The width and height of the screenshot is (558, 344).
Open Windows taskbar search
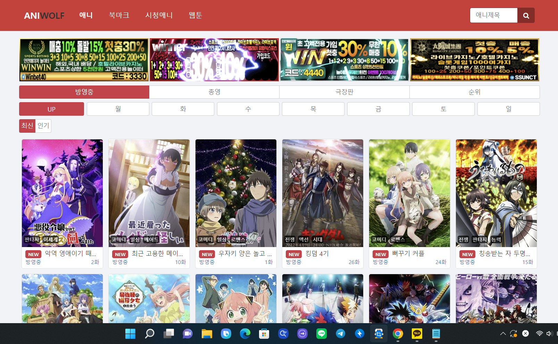click(149, 334)
